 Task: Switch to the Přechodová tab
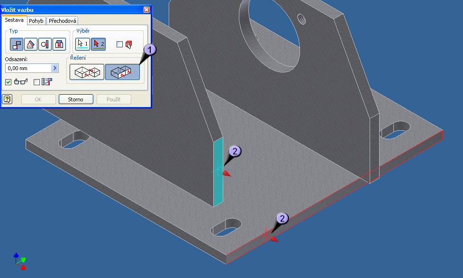pyautogui.click(x=63, y=21)
